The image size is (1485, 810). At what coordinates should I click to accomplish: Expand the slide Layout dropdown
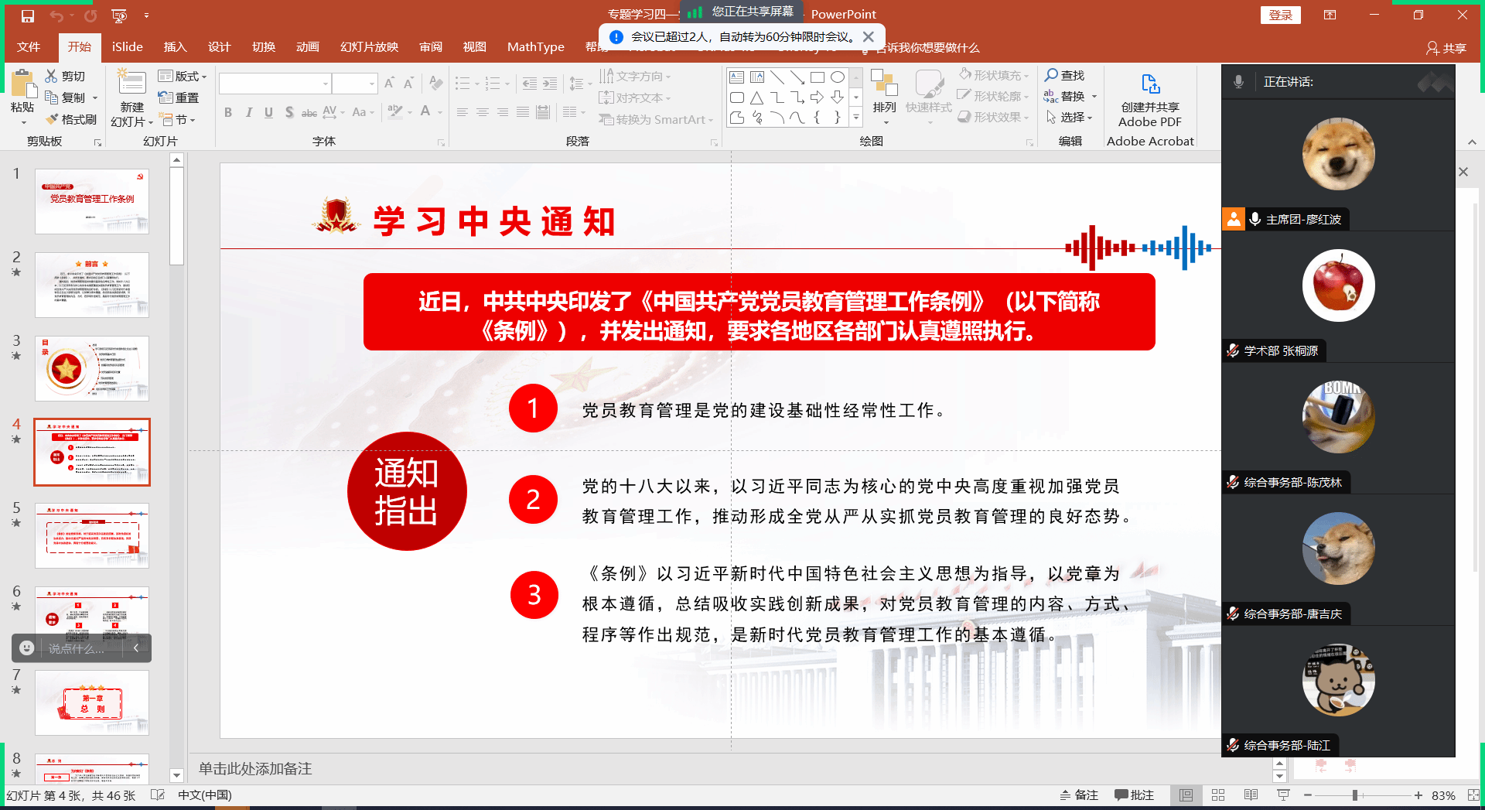coord(183,76)
